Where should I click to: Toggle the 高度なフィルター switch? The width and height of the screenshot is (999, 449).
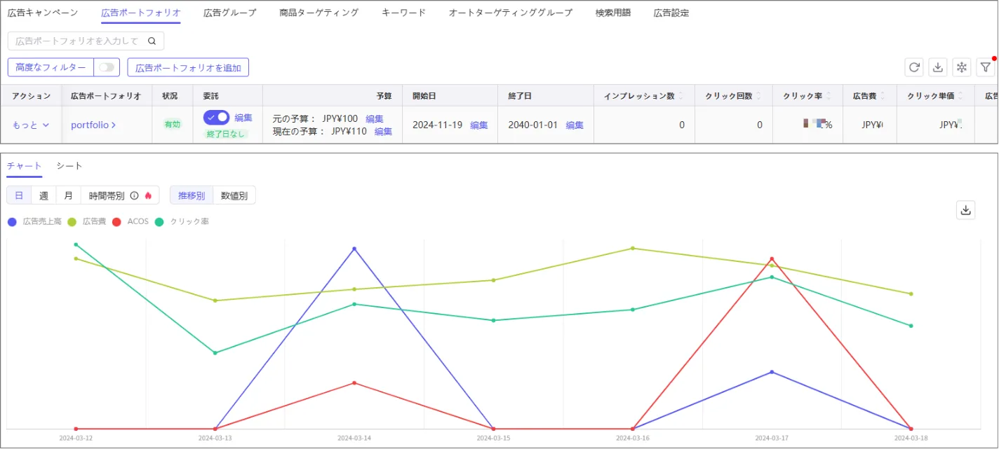[107, 67]
